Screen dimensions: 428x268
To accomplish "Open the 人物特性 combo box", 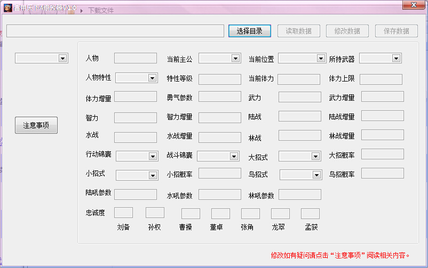I will (x=136, y=78).
